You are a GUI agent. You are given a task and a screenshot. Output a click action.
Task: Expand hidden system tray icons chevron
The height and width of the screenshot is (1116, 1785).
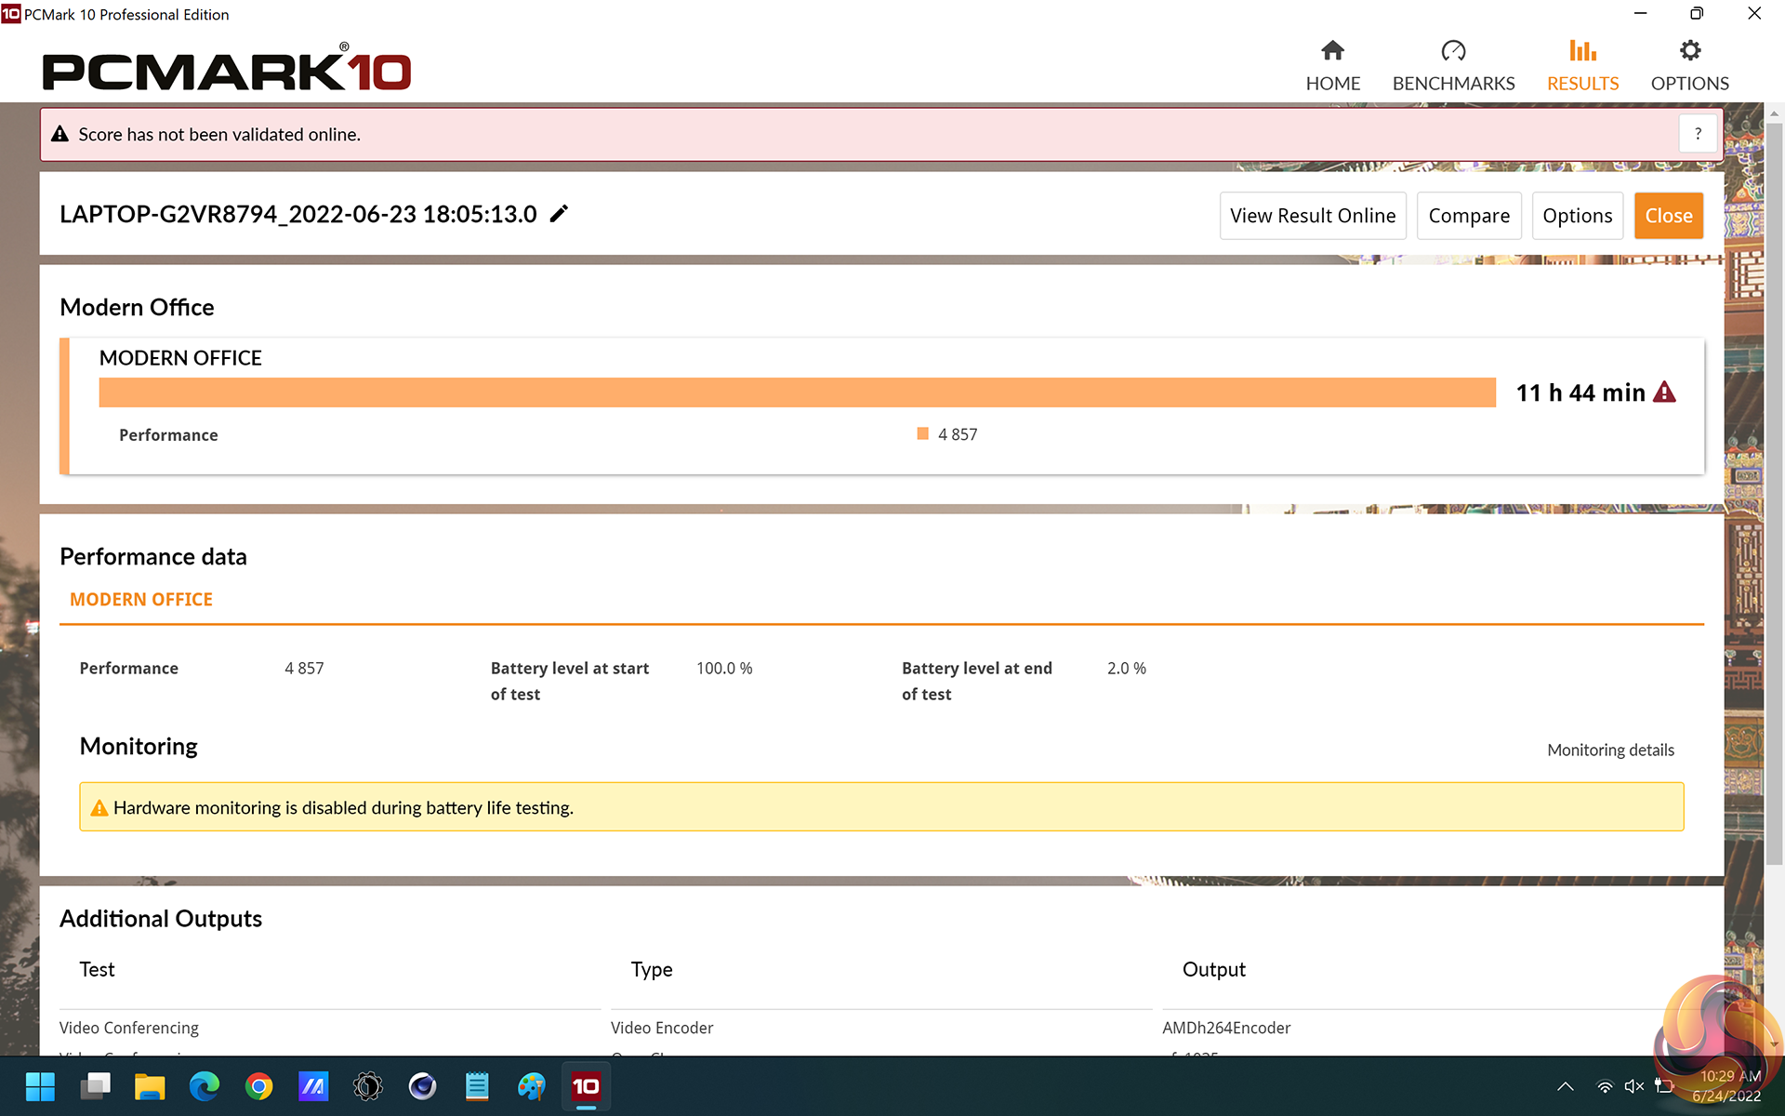pos(1566,1086)
